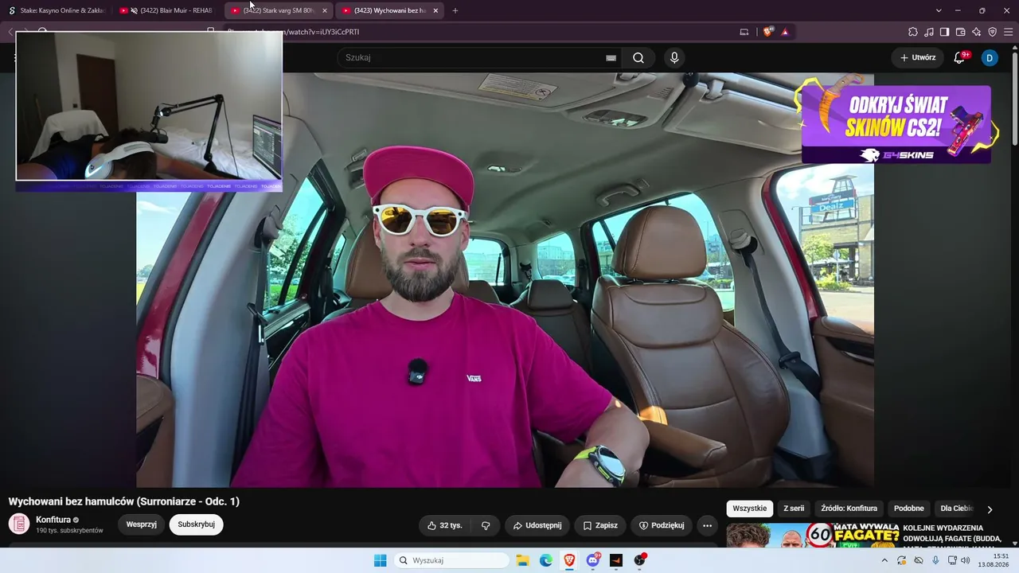Image resolution: width=1019 pixels, height=573 pixels.
Task: Unmute the Blair Muir tab audio icon
Action: [x=135, y=10]
